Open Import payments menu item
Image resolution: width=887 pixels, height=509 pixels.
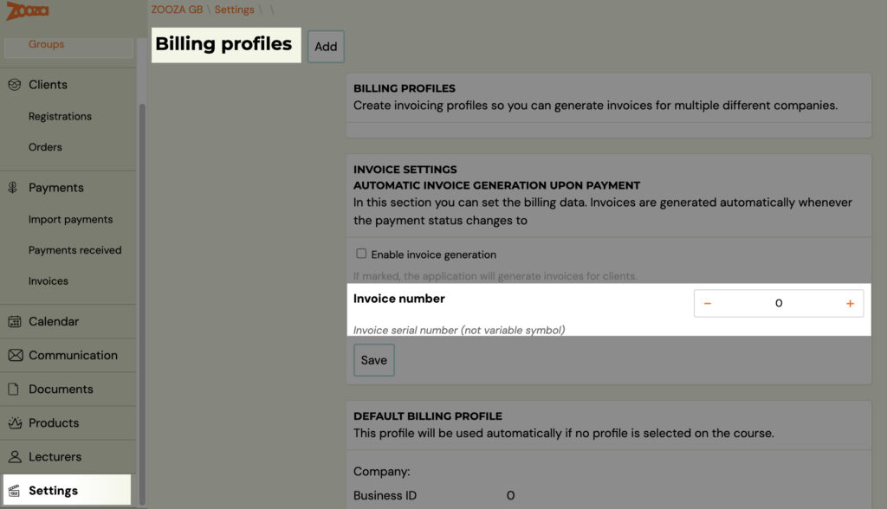click(71, 219)
